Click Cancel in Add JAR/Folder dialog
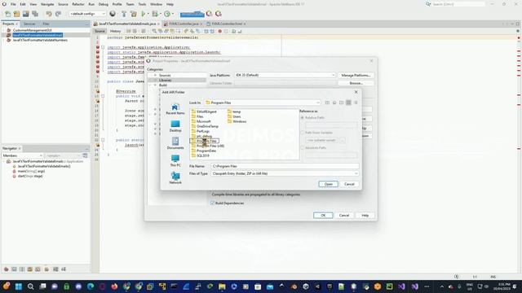Image resolution: width=522 pixels, height=293 pixels. click(x=349, y=184)
